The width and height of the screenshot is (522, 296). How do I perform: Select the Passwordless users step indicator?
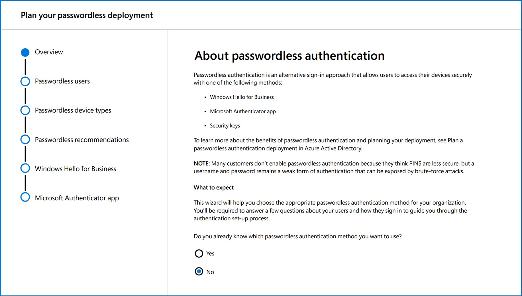[x=25, y=81]
